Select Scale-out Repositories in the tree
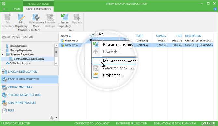The height and width of the screenshot is (126, 218). pos(22,54)
